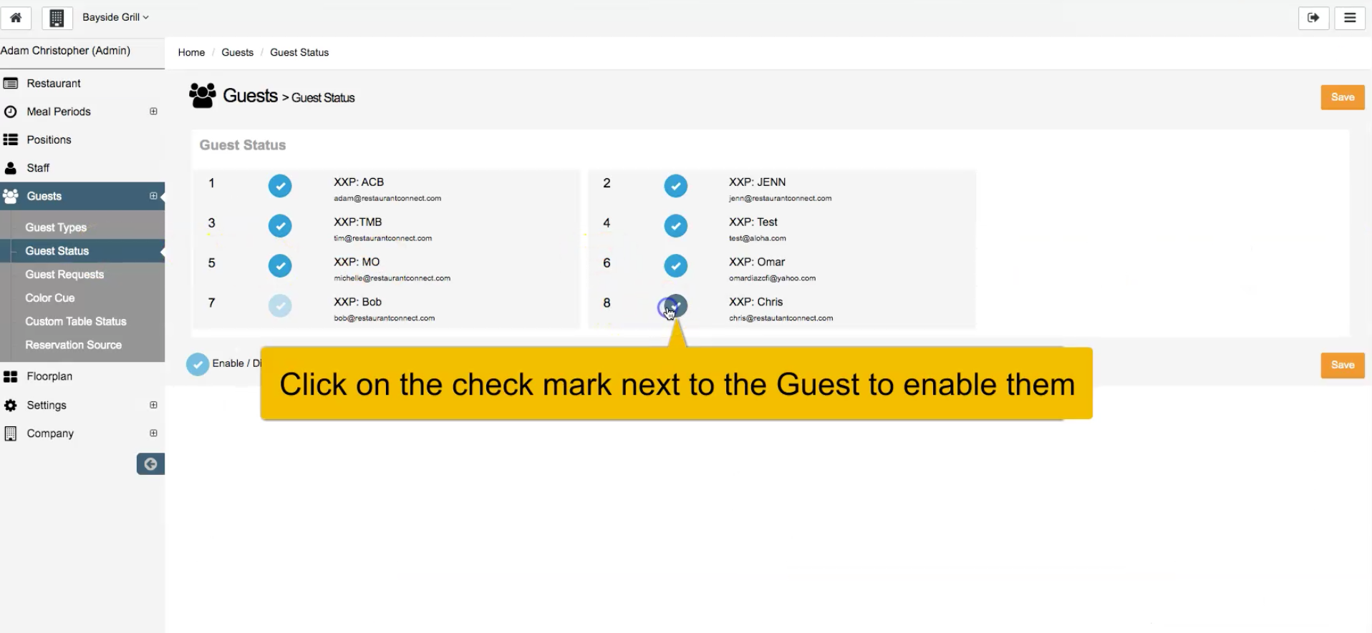The height and width of the screenshot is (633, 1372).
Task: Click the logout arrow icon top right
Action: click(1313, 18)
